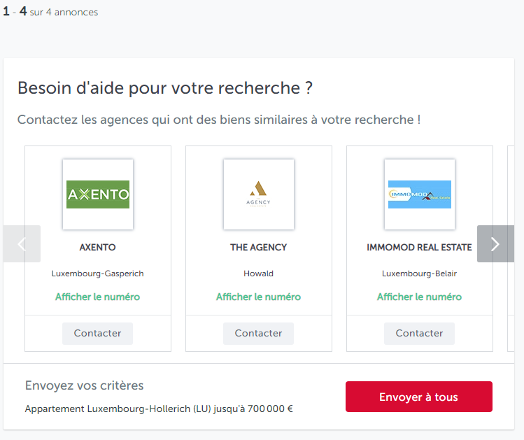Click the partially visible fourth agency card

(511, 248)
